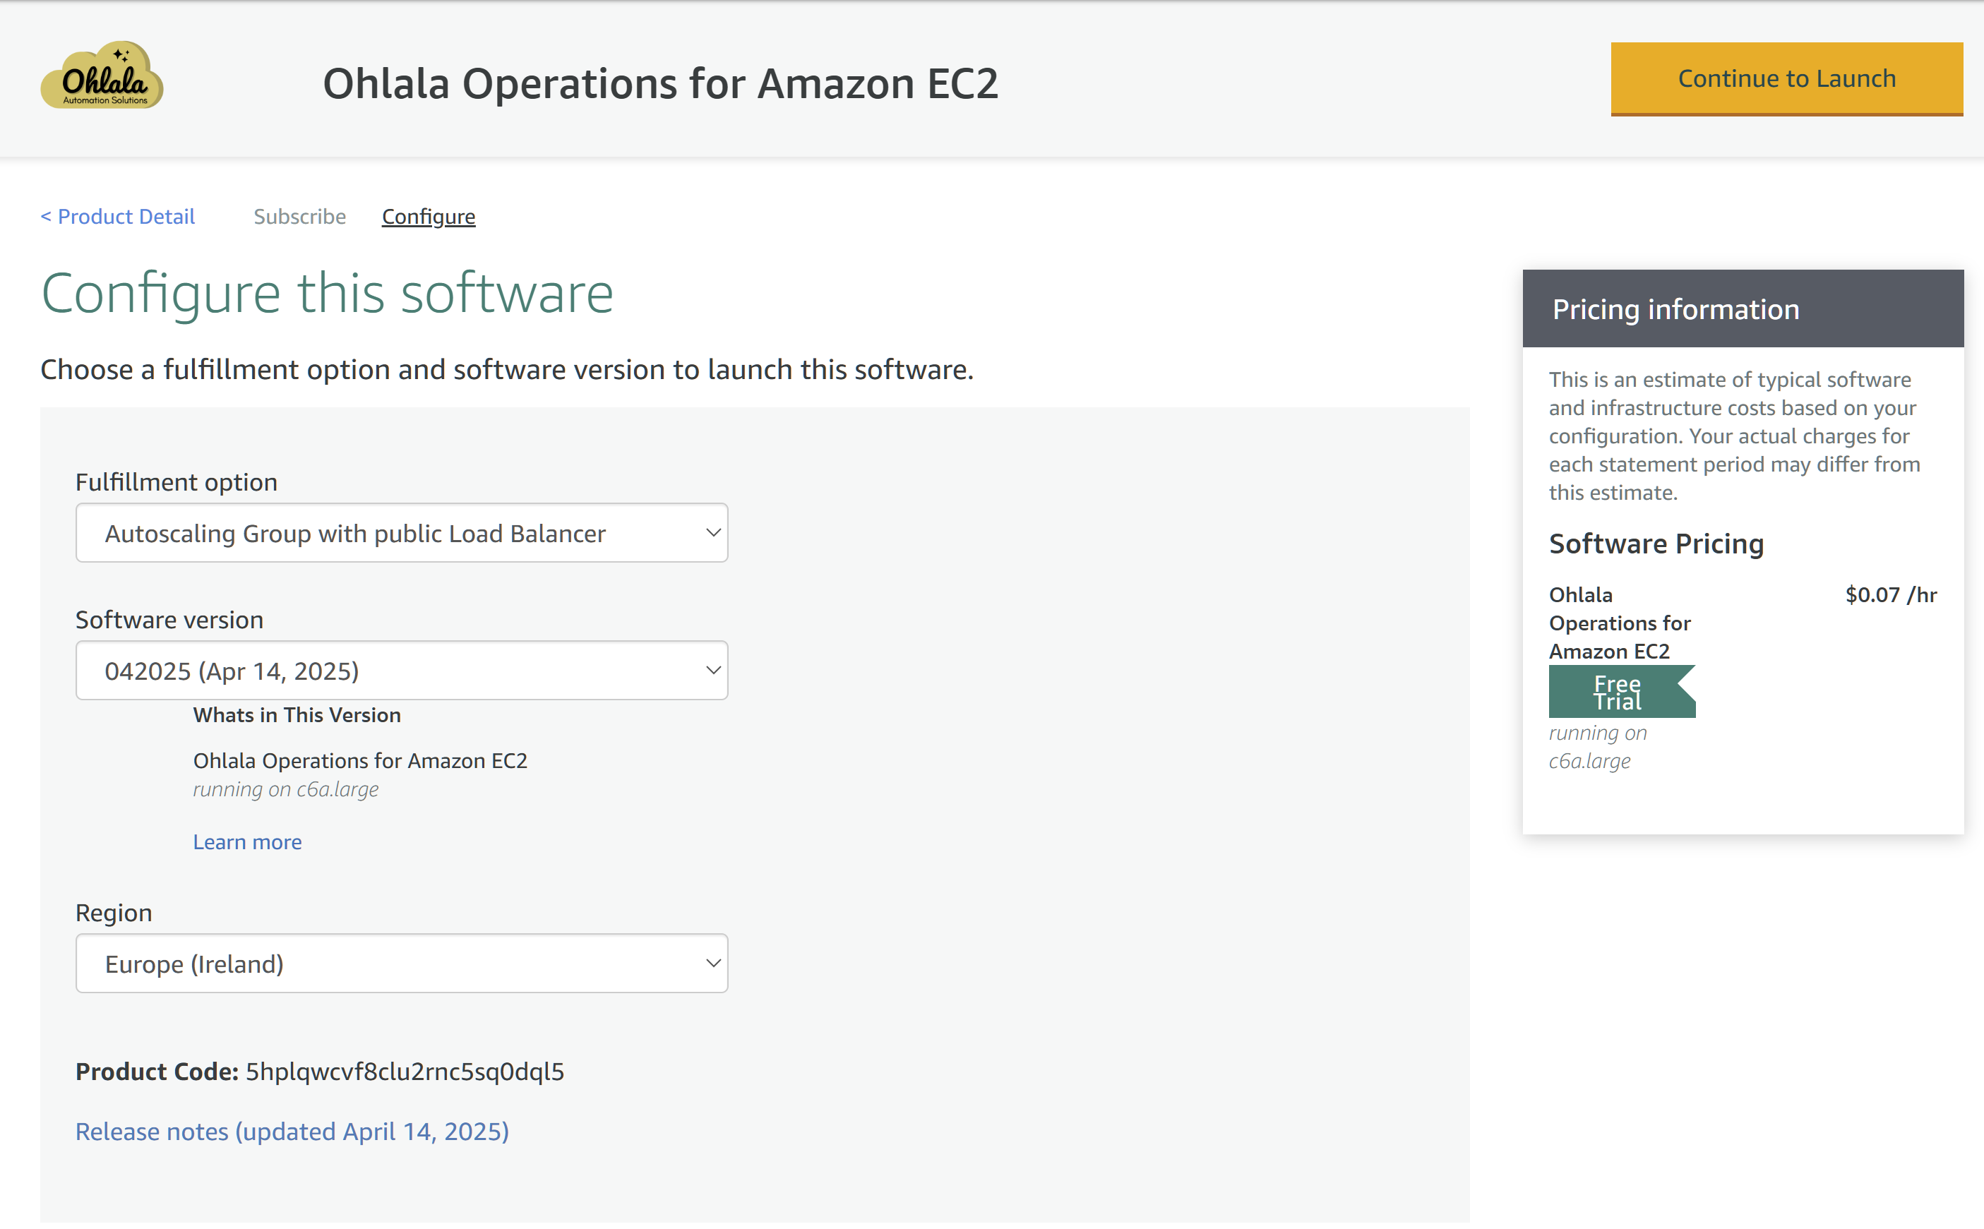The image size is (1984, 1229).
Task: Click the Free Trial badge
Action: point(1622,692)
